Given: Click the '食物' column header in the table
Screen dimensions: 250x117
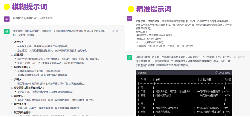Looking at the screenshot, I should tap(158, 79).
